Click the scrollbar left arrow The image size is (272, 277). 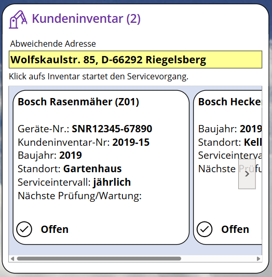(12, 259)
